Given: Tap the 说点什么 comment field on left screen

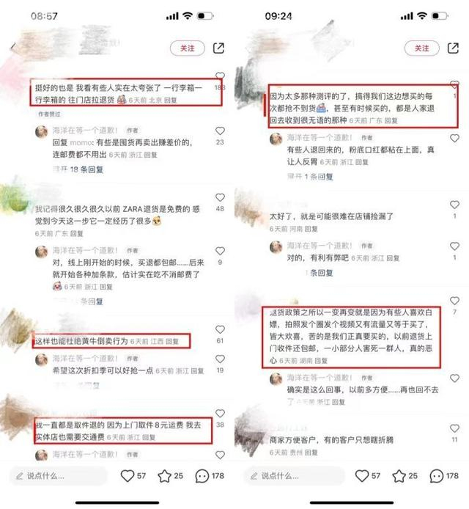Looking at the screenshot, I should click(x=59, y=476).
